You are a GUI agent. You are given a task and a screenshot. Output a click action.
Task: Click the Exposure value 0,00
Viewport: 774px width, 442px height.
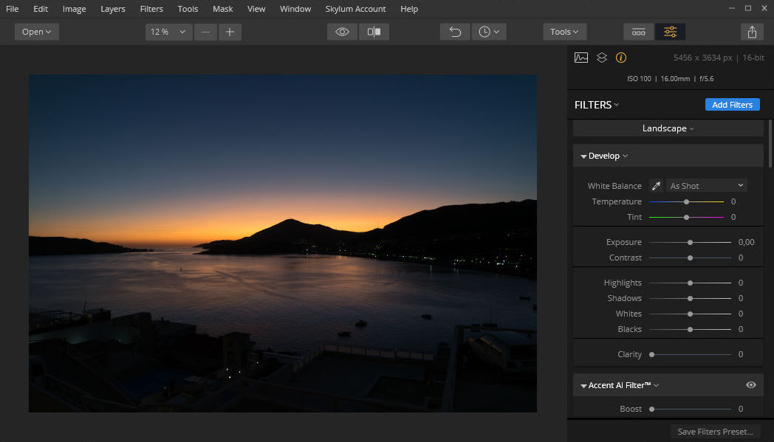coord(746,242)
